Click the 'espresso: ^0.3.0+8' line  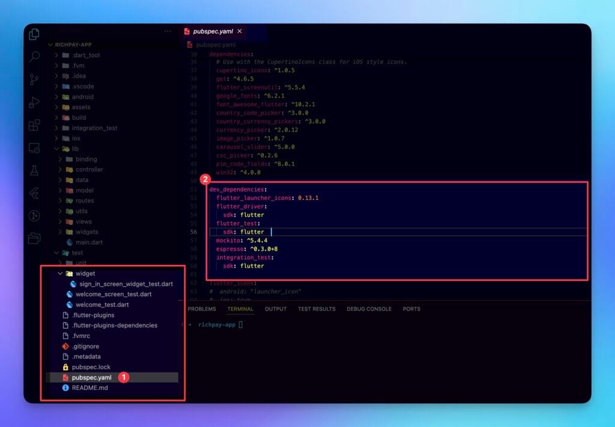(x=247, y=249)
